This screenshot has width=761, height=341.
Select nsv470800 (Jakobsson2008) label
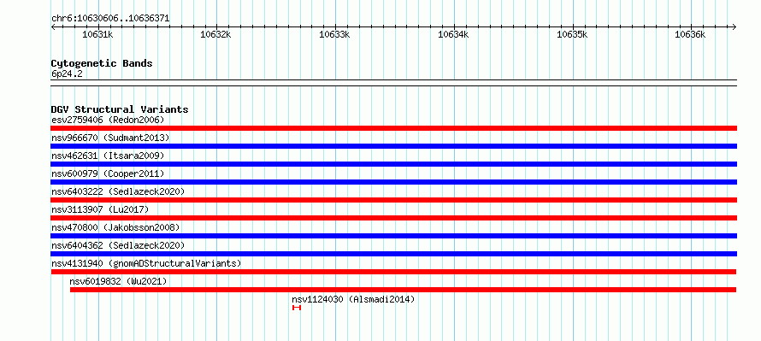point(116,227)
